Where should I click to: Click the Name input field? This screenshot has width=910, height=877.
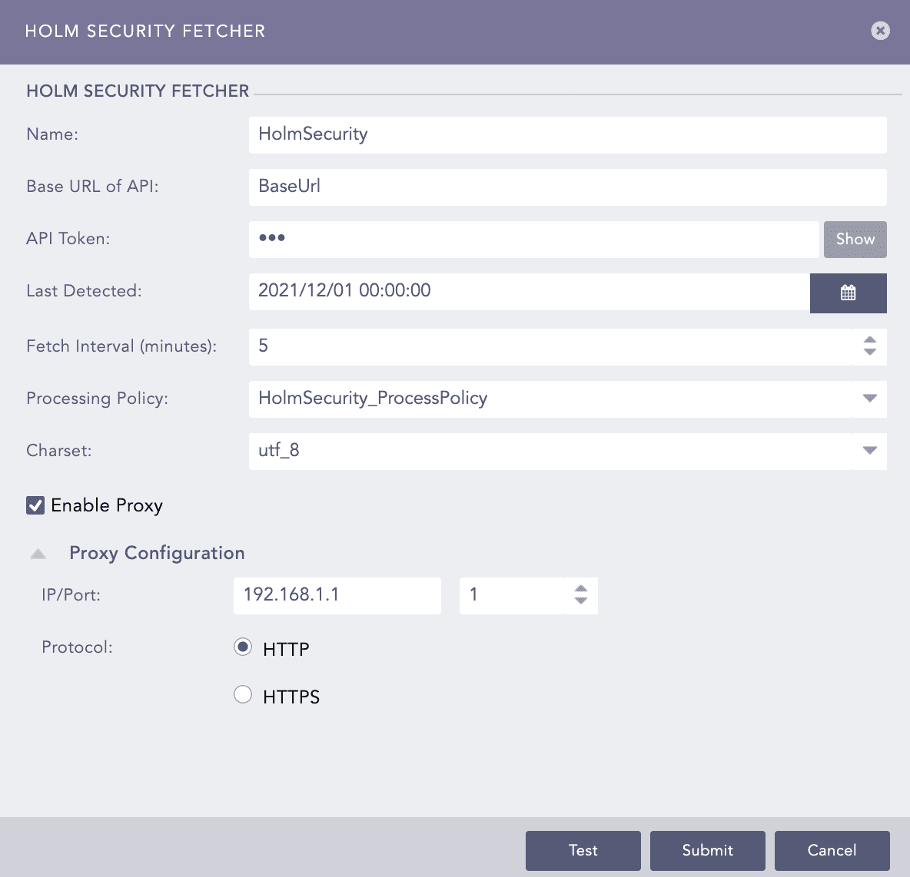567,134
